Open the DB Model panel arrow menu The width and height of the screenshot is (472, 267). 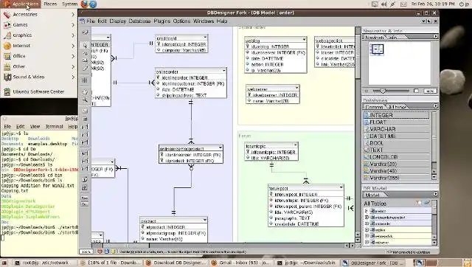click(x=436, y=194)
